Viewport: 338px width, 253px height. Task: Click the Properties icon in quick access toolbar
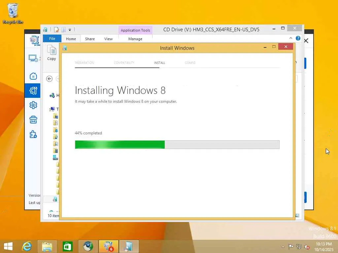coord(56,30)
